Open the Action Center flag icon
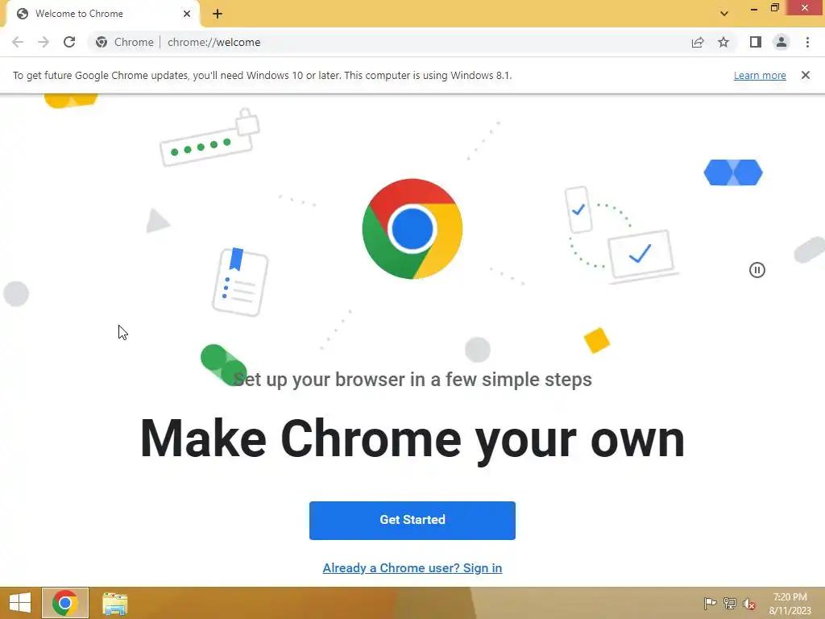The width and height of the screenshot is (825, 619). point(710,603)
